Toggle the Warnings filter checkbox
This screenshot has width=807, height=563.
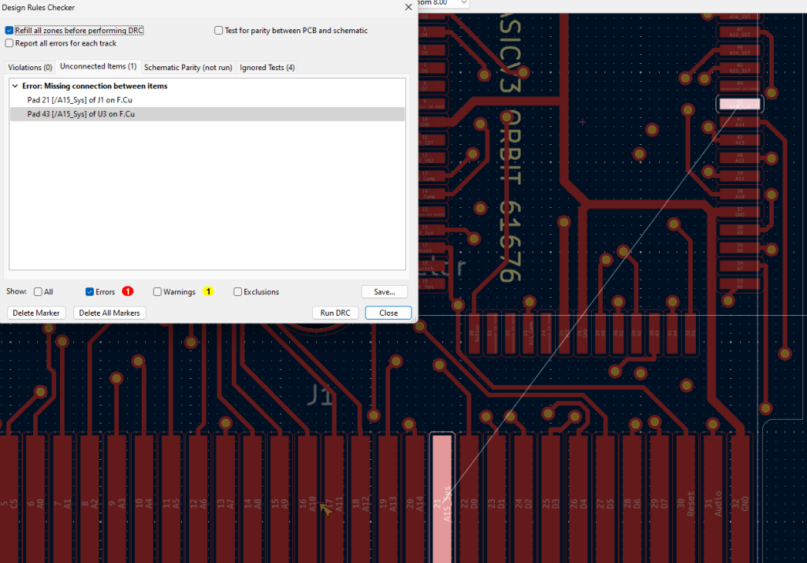pos(158,292)
